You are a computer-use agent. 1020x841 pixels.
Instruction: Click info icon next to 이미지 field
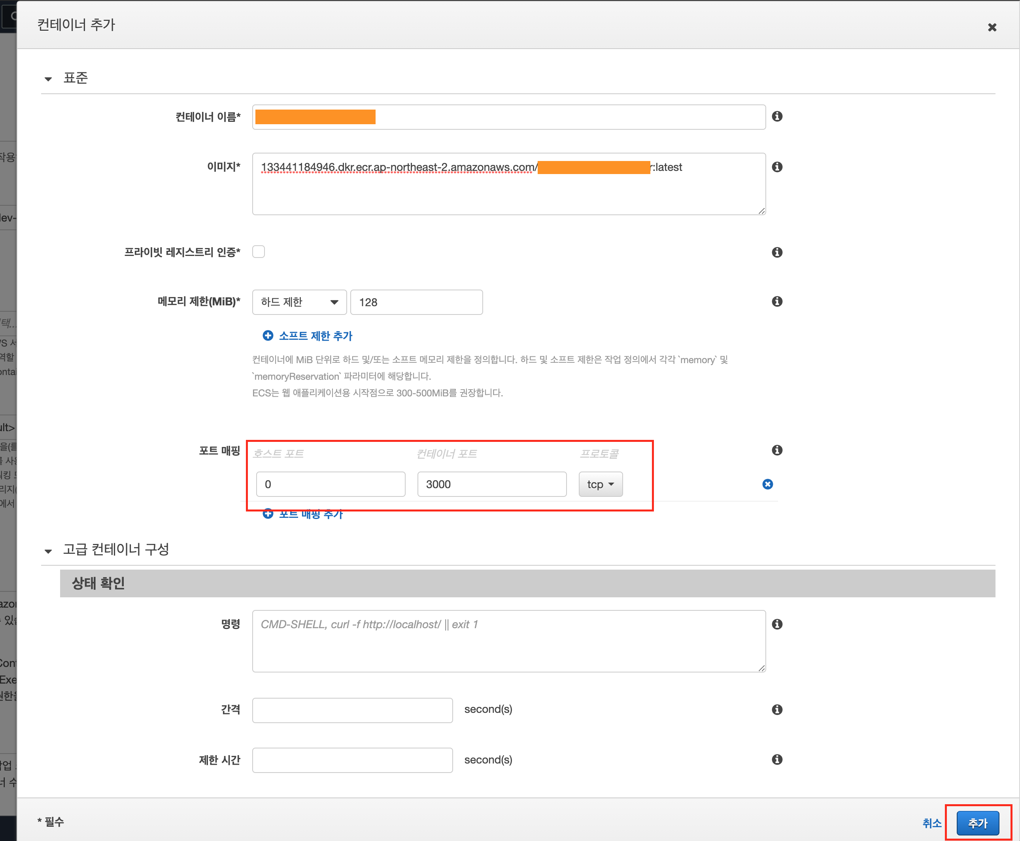(x=776, y=167)
